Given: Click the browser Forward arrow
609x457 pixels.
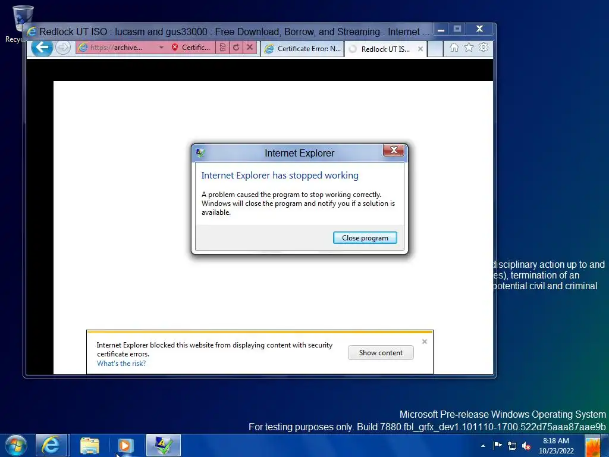Looking at the screenshot, I should [62, 48].
